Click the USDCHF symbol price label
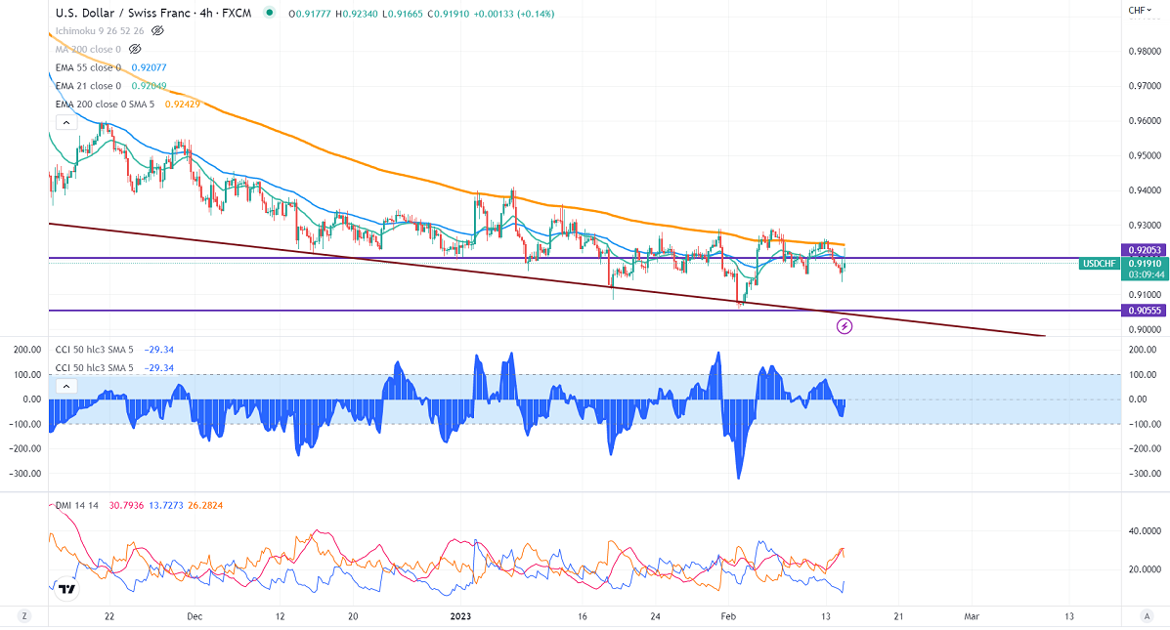The height and width of the screenshot is (630, 1170). (1099, 264)
